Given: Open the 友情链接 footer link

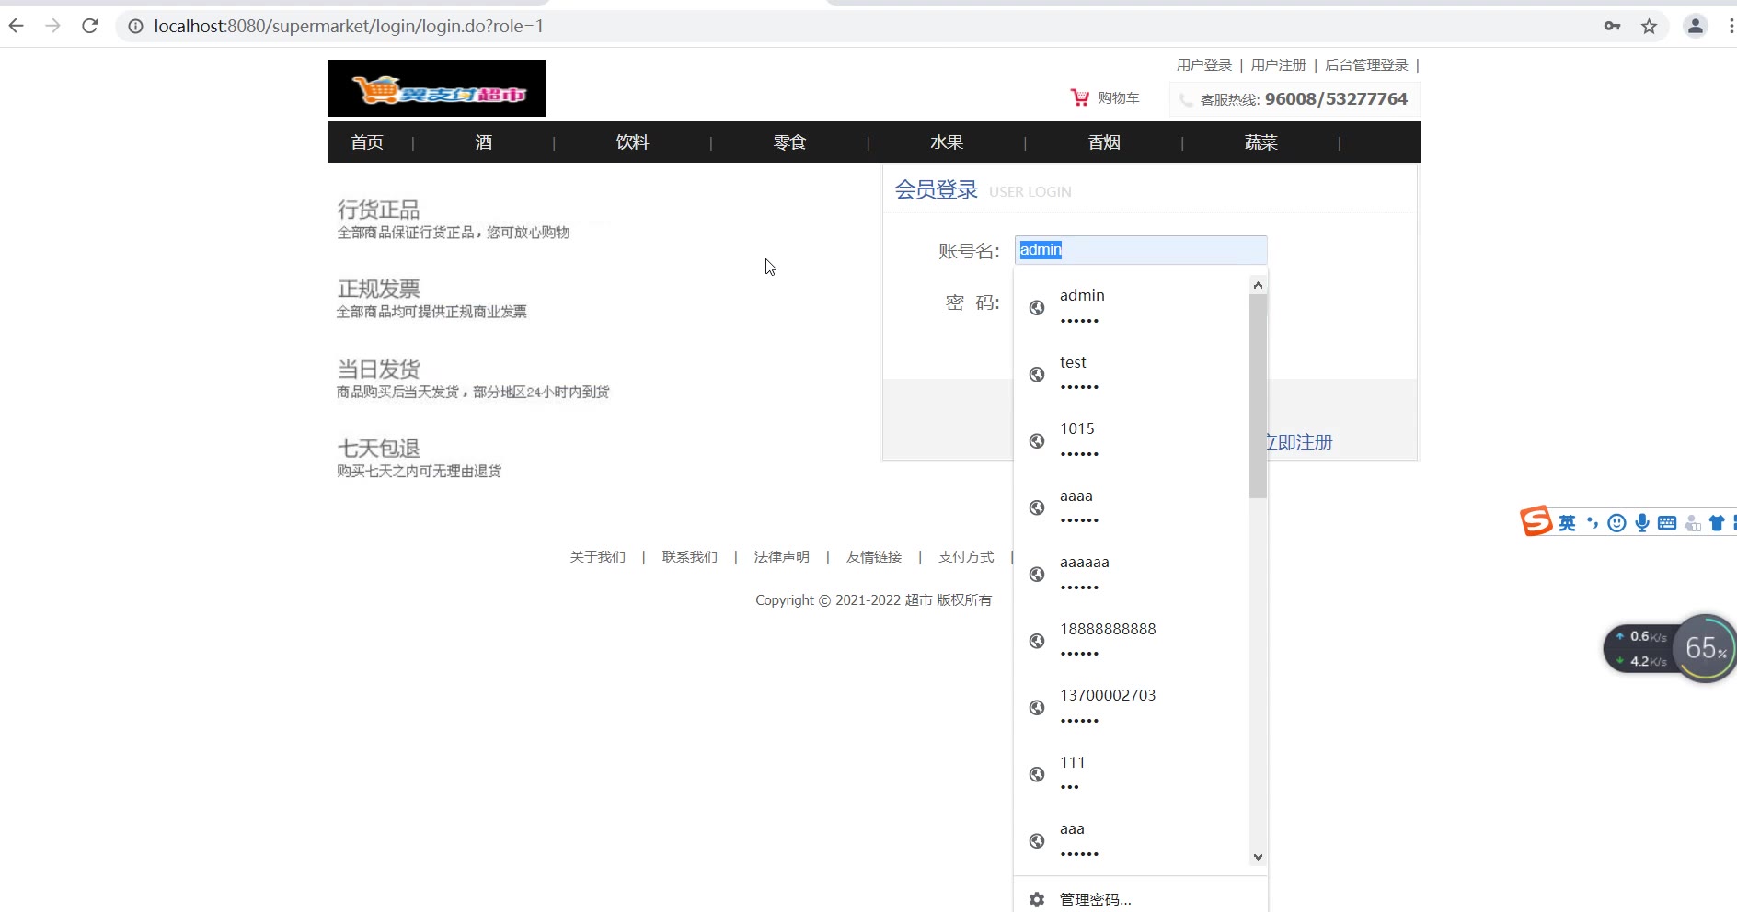Looking at the screenshot, I should [x=874, y=557].
